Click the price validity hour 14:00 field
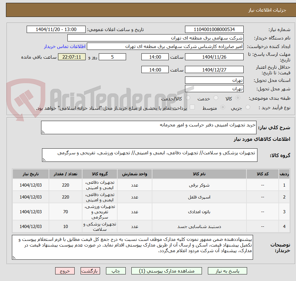 click(x=155, y=70)
